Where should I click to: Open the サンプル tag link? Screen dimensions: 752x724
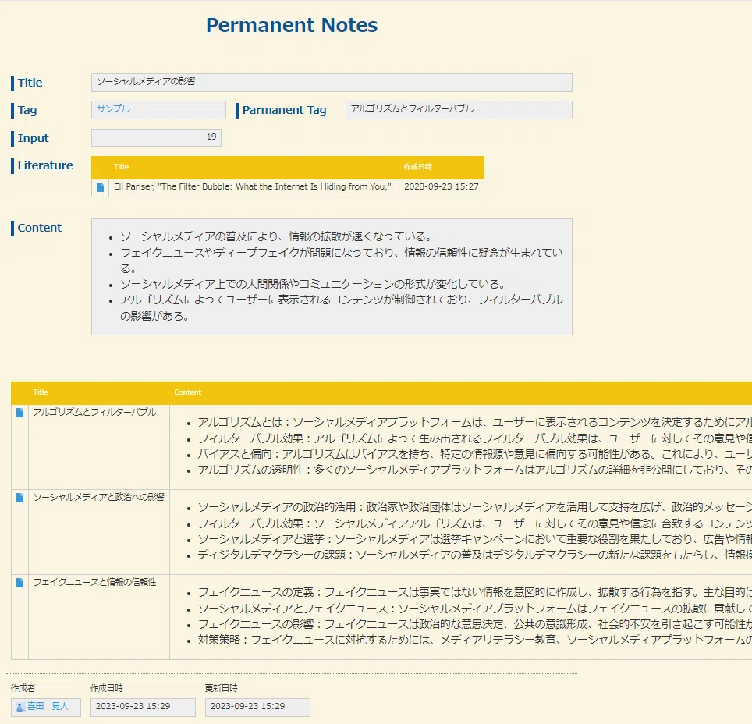click(x=113, y=109)
